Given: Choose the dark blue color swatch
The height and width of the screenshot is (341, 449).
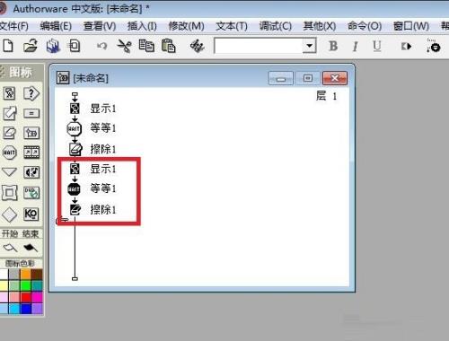Looking at the screenshot, I should [x=26, y=309].
